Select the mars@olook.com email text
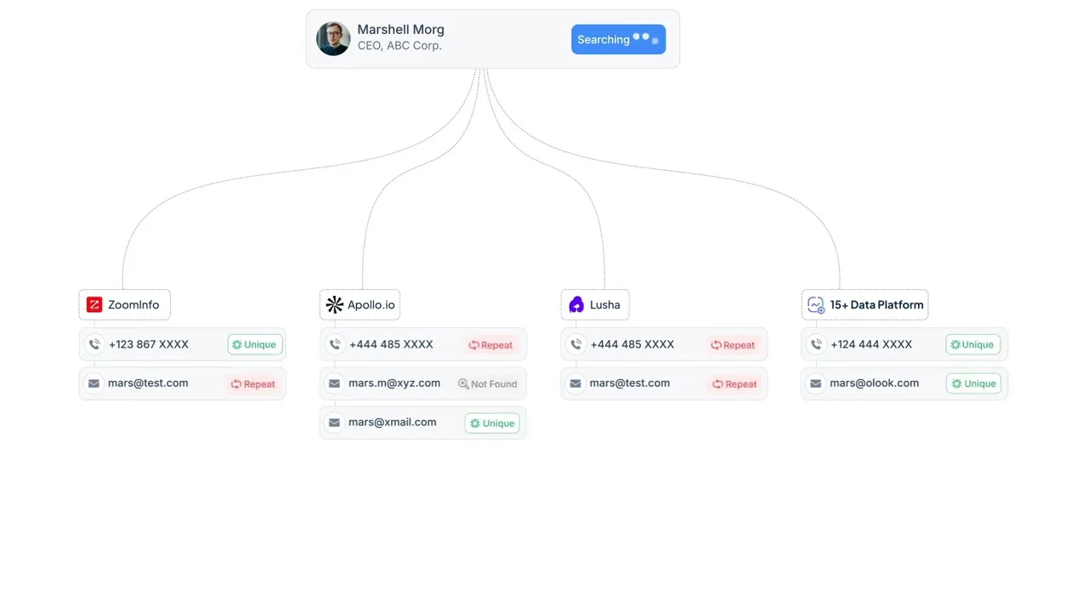1088x612 pixels. pos(875,383)
